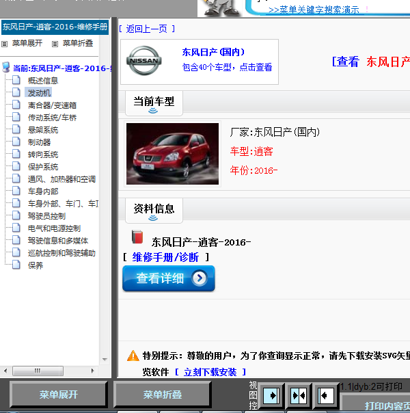Click the root node icon of current manual tree
Image resolution: width=410 pixels, height=413 pixels.
(6, 68)
